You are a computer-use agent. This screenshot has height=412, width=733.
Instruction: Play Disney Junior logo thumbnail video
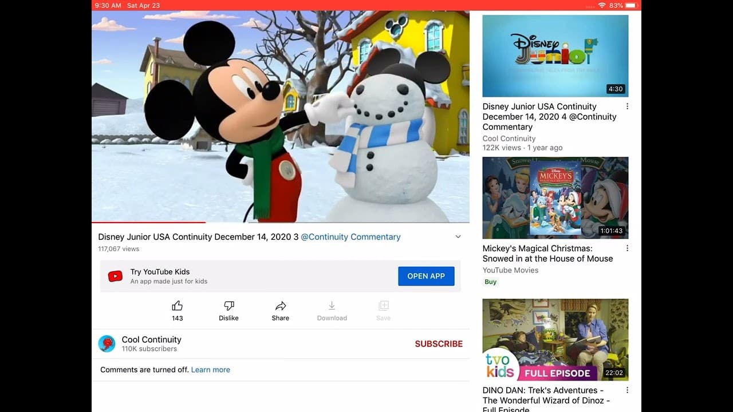pyautogui.click(x=555, y=56)
